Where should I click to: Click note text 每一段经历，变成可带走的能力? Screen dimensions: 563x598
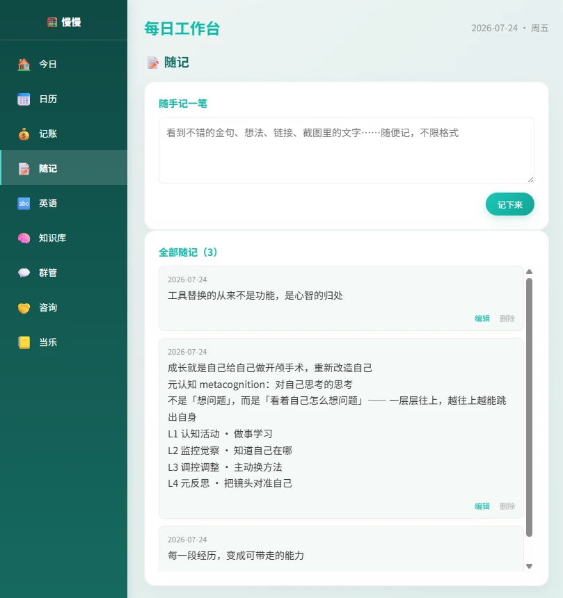tap(236, 556)
